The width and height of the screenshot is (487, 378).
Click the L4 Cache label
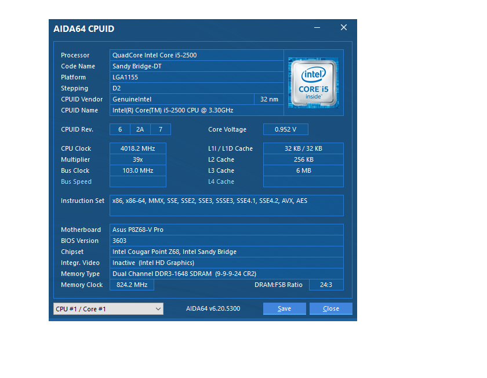221,181
